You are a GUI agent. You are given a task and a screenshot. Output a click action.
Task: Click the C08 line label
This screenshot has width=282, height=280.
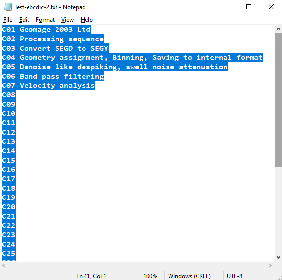9,95
